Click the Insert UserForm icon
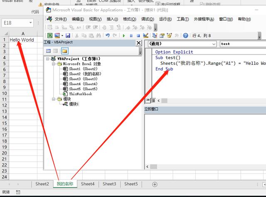The image size is (266, 197). coord(57,35)
